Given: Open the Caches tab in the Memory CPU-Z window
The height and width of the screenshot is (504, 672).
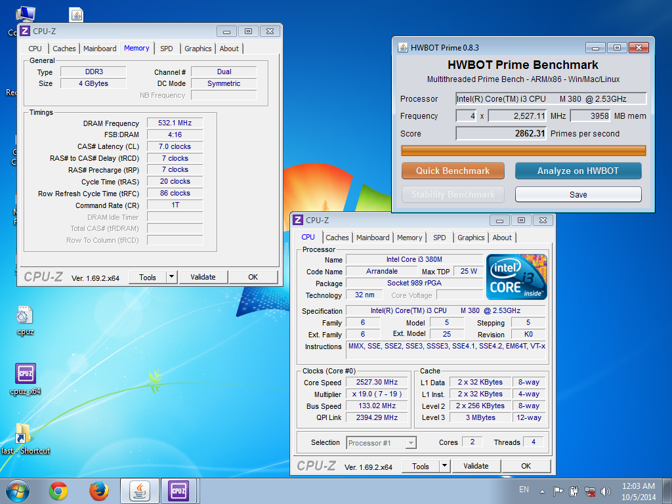Looking at the screenshot, I should coord(64,49).
